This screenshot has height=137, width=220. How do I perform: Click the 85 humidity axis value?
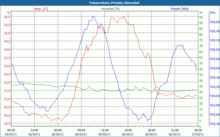click(x=201, y=29)
